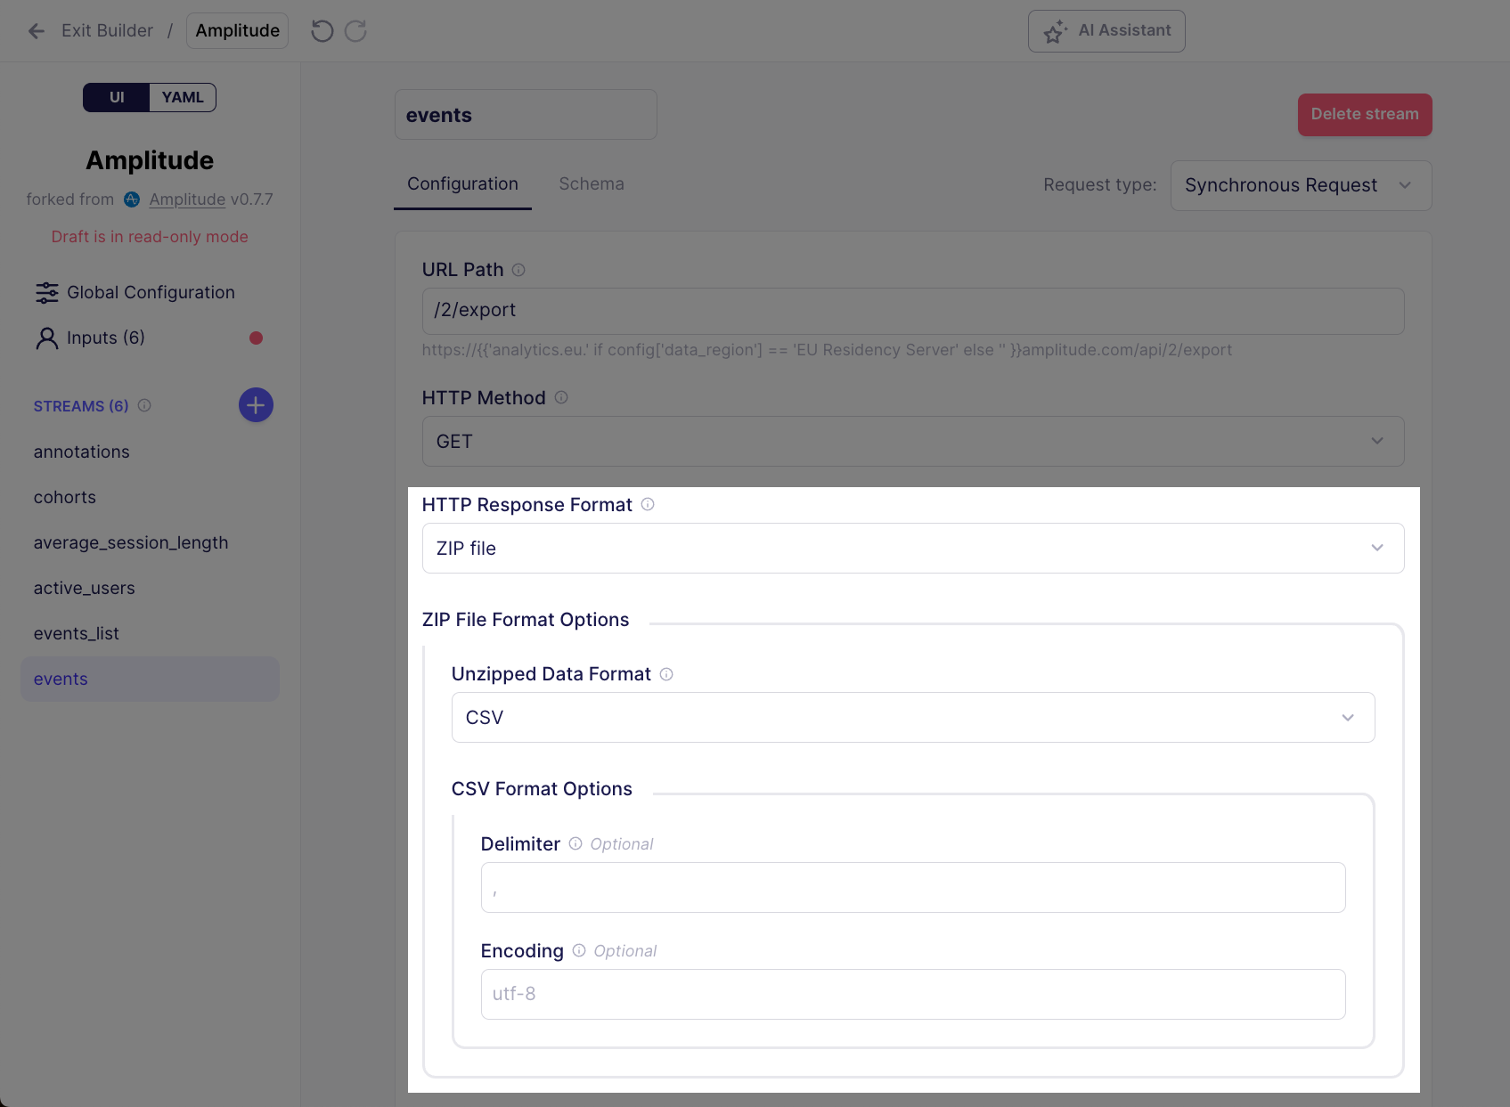Open the Inputs panel with the person icon

click(106, 338)
